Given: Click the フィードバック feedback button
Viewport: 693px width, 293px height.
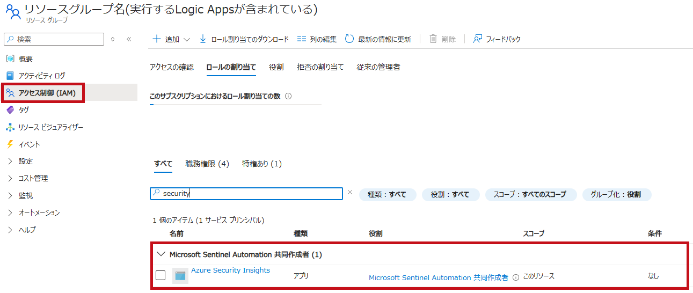Looking at the screenshot, I should [497, 39].
